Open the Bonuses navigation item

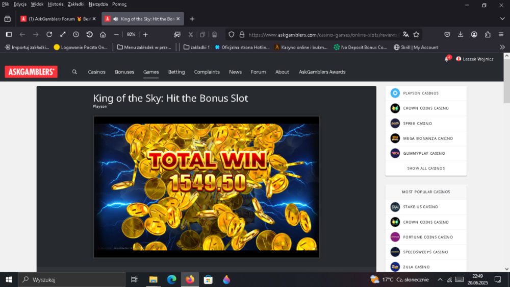coord(124,71)
